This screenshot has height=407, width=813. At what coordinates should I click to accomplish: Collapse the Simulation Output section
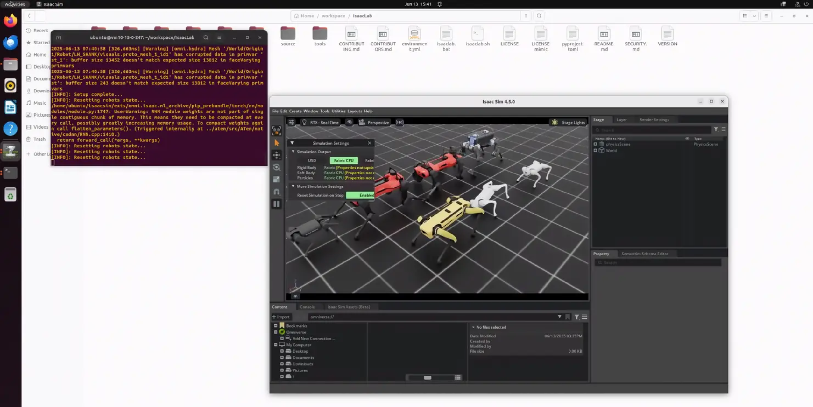293,152
